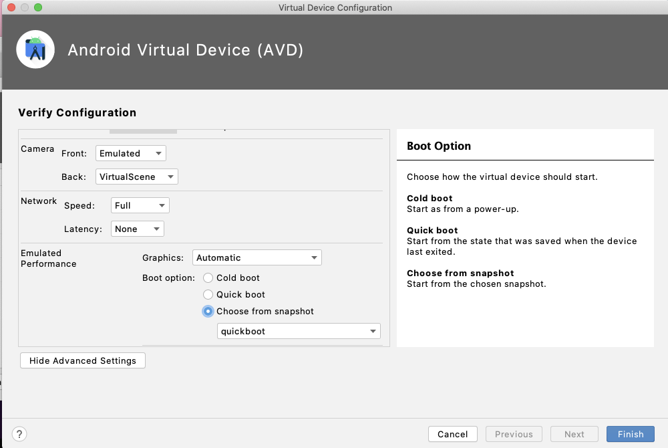Click the Verify Configuration heading
Image resolution: width=668 pixels, height=448 pixels.
(77, 112)
